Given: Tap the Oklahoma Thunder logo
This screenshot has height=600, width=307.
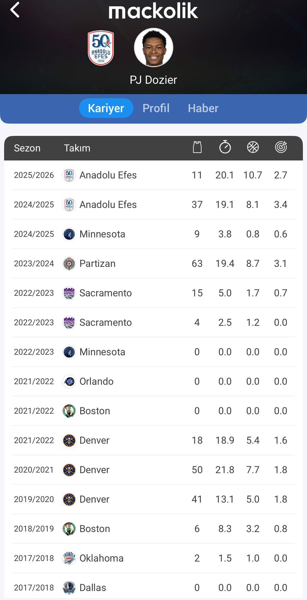Looking at the screenshot, I should click(69, 558).
